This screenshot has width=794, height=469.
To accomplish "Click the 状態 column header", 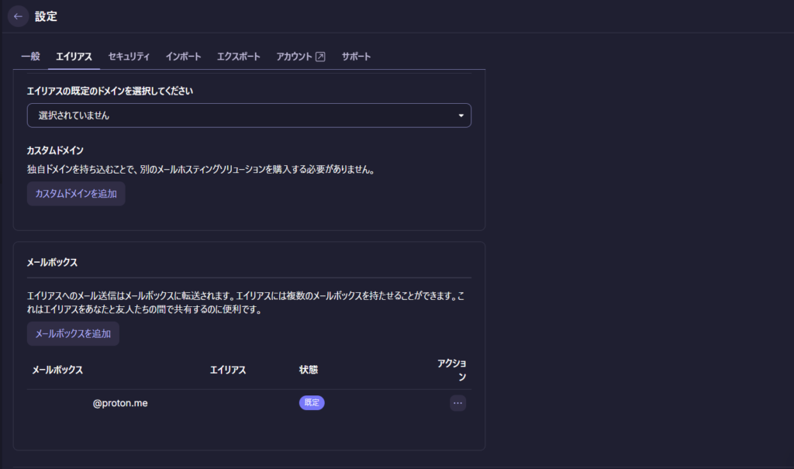I will pos(308,370).
